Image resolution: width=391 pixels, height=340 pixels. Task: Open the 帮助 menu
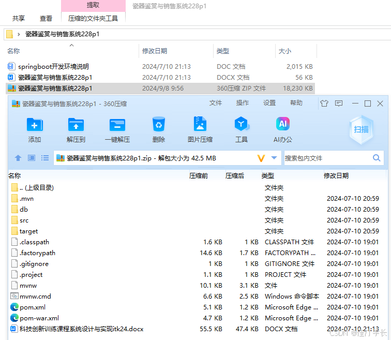click(296, 103)
